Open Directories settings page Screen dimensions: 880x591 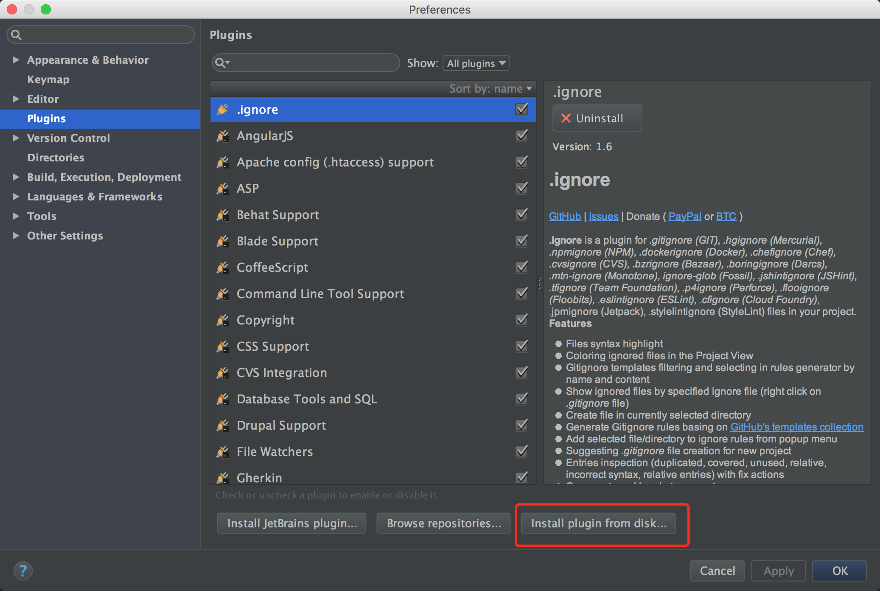56,158
